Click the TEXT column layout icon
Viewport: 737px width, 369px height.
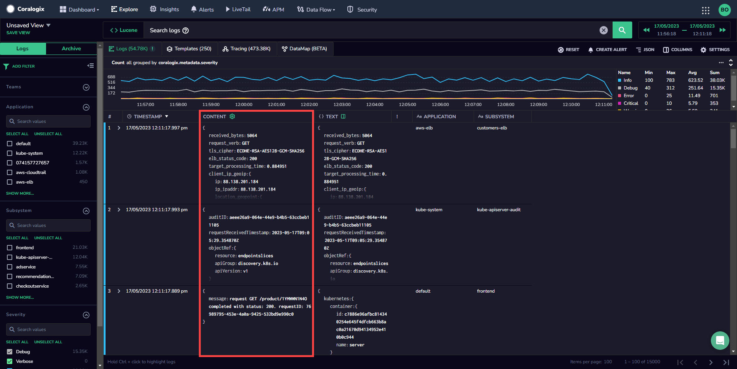(343, 116)
